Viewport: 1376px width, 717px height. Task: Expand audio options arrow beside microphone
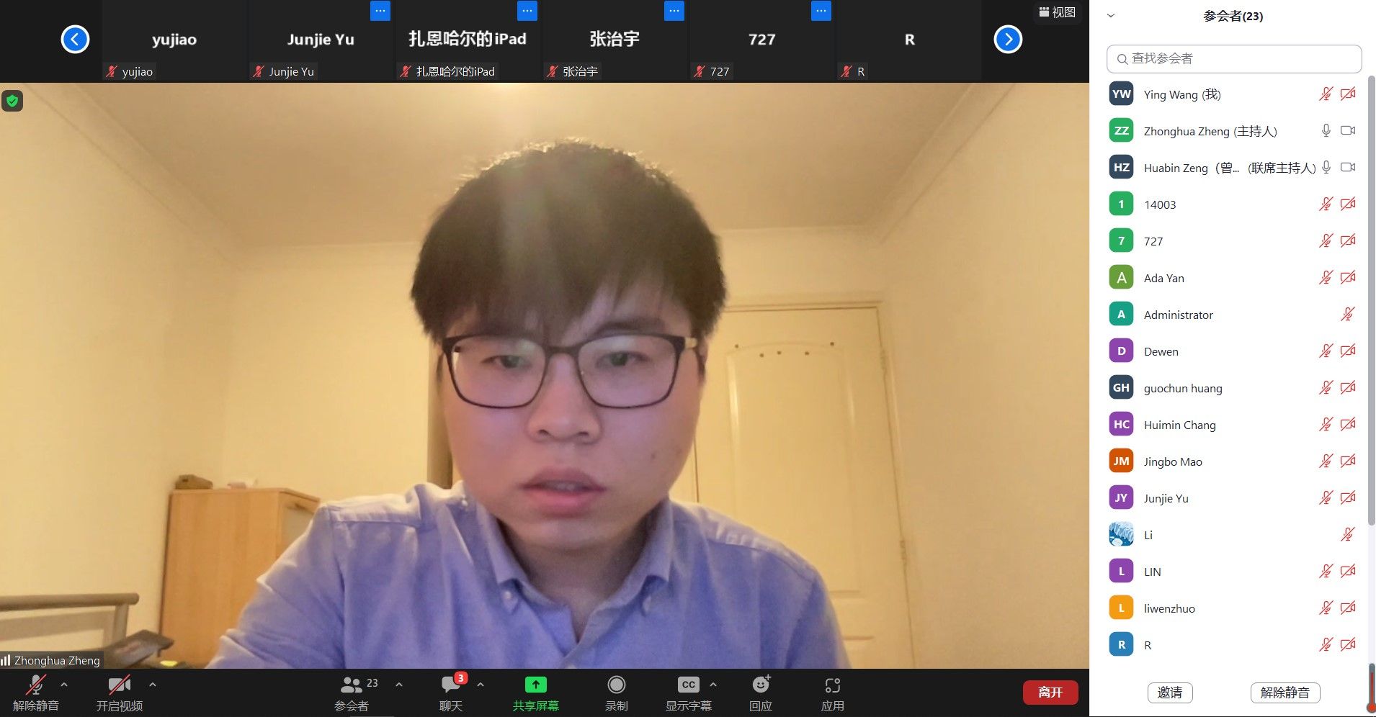(x=64, y=685)
